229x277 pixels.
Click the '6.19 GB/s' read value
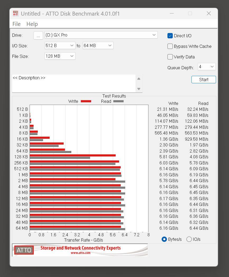(199, 175)
